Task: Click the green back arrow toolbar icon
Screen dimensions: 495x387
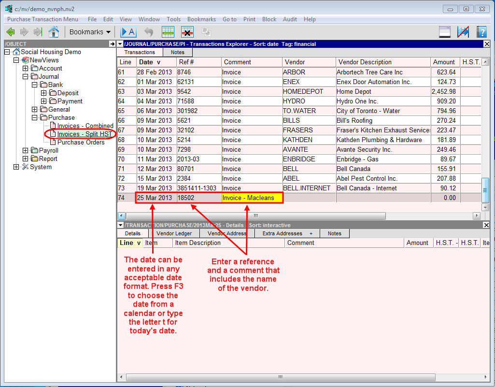Action: click(11, 32)
